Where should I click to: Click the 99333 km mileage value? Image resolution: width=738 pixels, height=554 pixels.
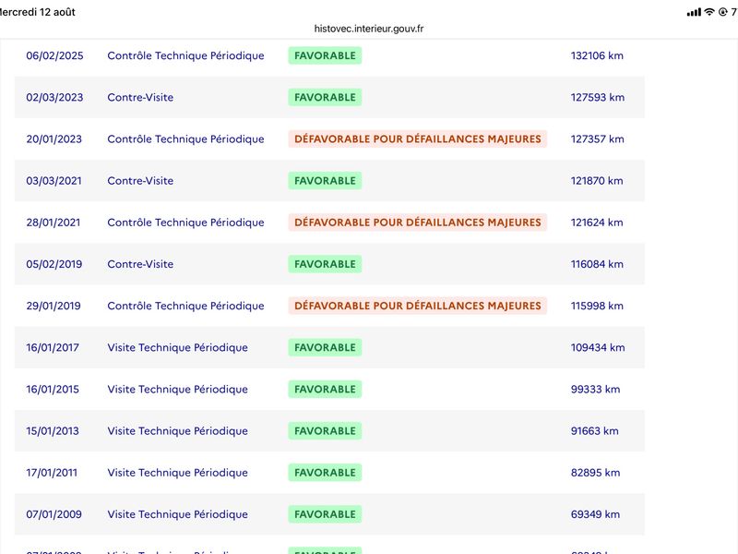pyautogui.click(x=595, y=389)
